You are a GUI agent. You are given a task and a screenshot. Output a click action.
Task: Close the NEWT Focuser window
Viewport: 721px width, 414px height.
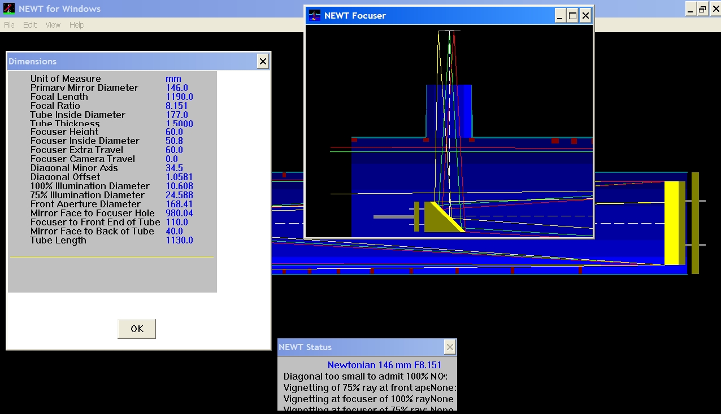click(x=585, y=16)
